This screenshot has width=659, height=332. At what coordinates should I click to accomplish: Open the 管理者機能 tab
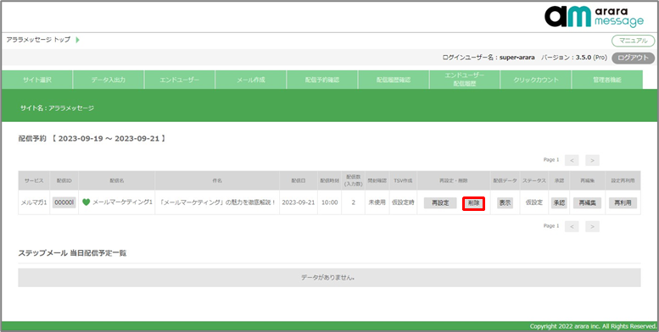pyautogui.click(x=607, y=80)
